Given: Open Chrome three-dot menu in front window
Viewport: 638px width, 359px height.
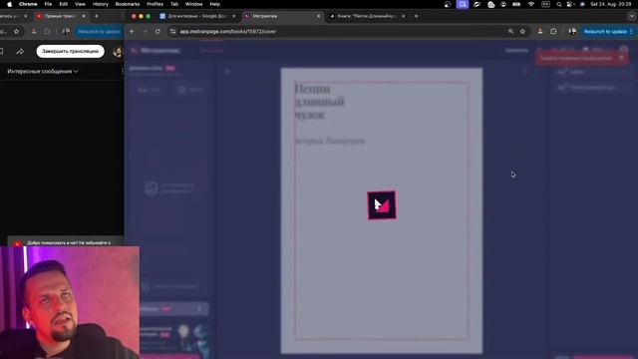Looking at the screenshot, I should tap(631, 31).
